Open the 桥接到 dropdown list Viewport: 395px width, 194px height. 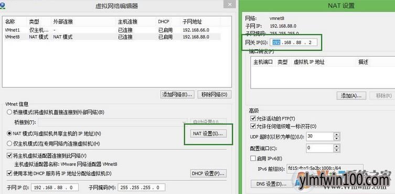click(113, 123)
